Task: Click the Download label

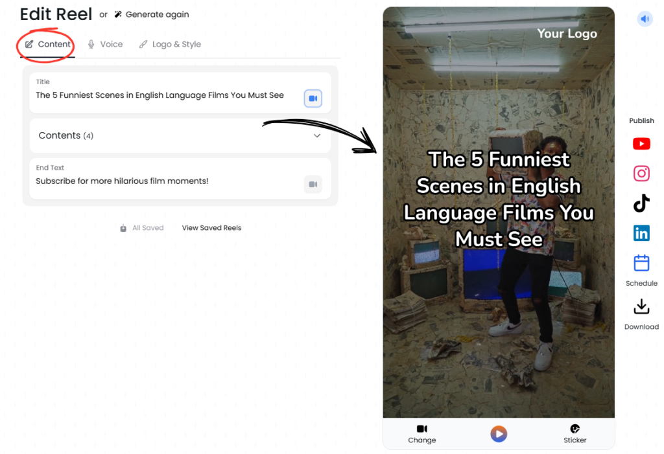Action: tap(641, 326)
